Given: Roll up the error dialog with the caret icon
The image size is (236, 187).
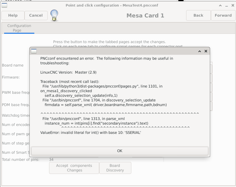Looking at the screenshot, I should [199, 51].
